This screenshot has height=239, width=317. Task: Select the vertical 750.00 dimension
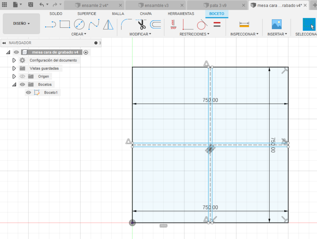(273, 145)
